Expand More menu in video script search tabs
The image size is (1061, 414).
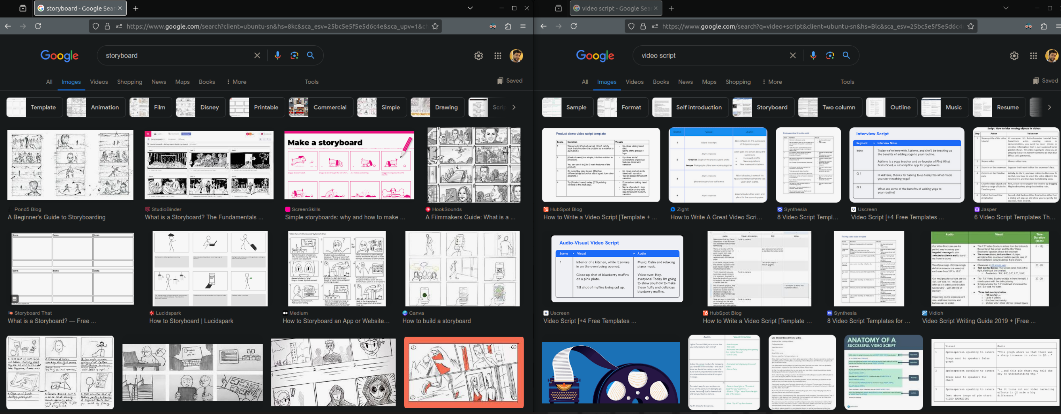point(772,82)
